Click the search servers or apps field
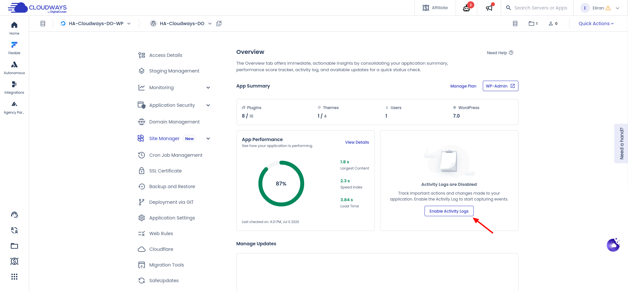 coord(540,8)
